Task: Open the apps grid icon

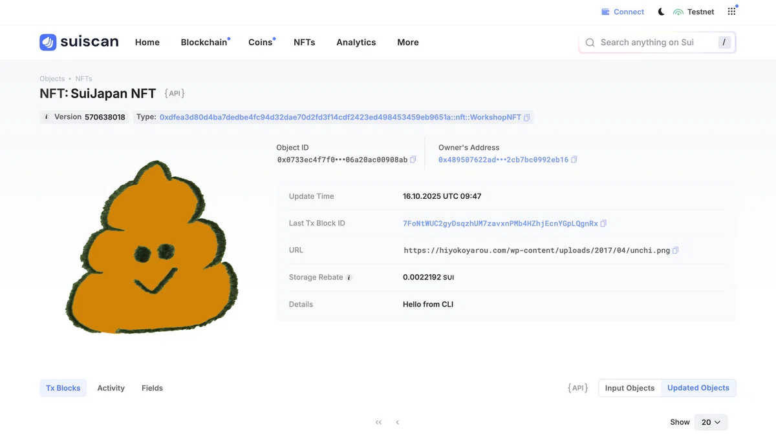Action: [731, 12]
